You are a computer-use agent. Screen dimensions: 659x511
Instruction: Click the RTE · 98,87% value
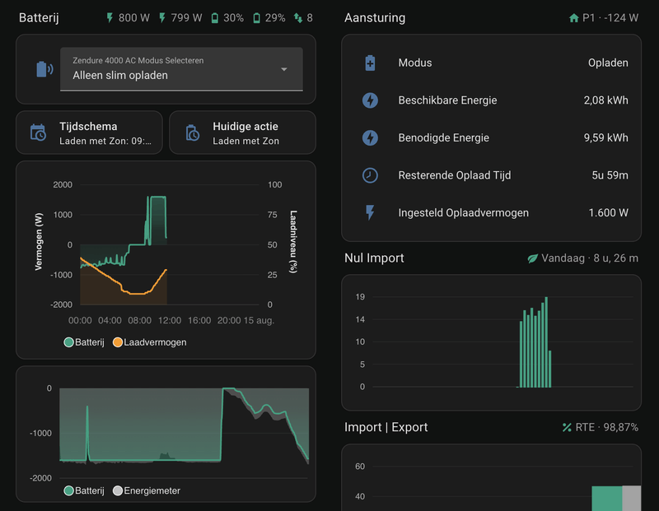(x=606, y=427)
